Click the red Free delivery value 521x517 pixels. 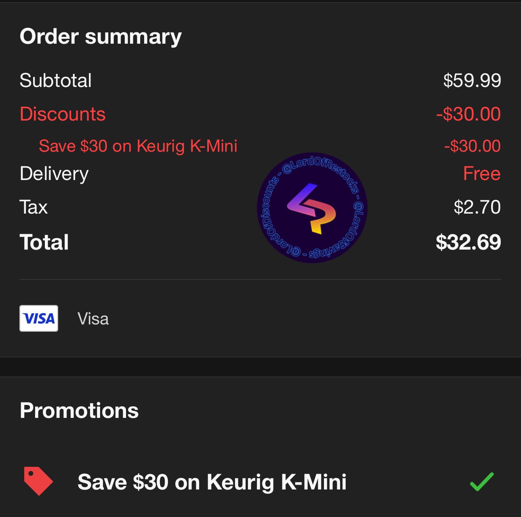coord(482,174)
